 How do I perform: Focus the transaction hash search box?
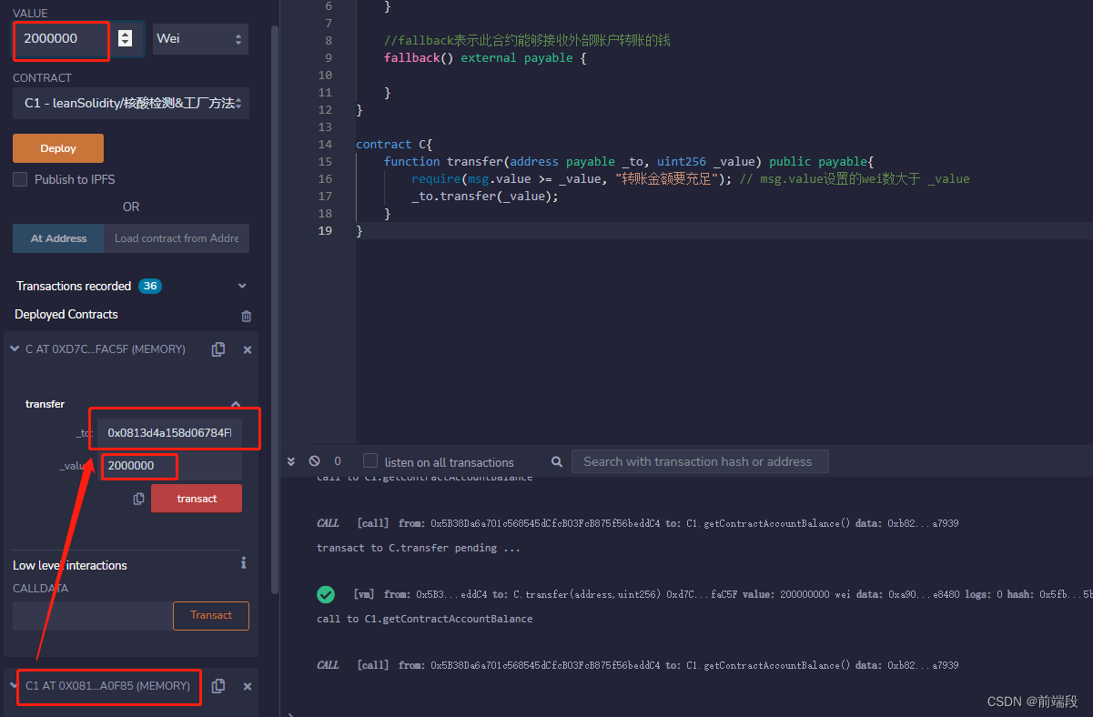coord(700,461)
